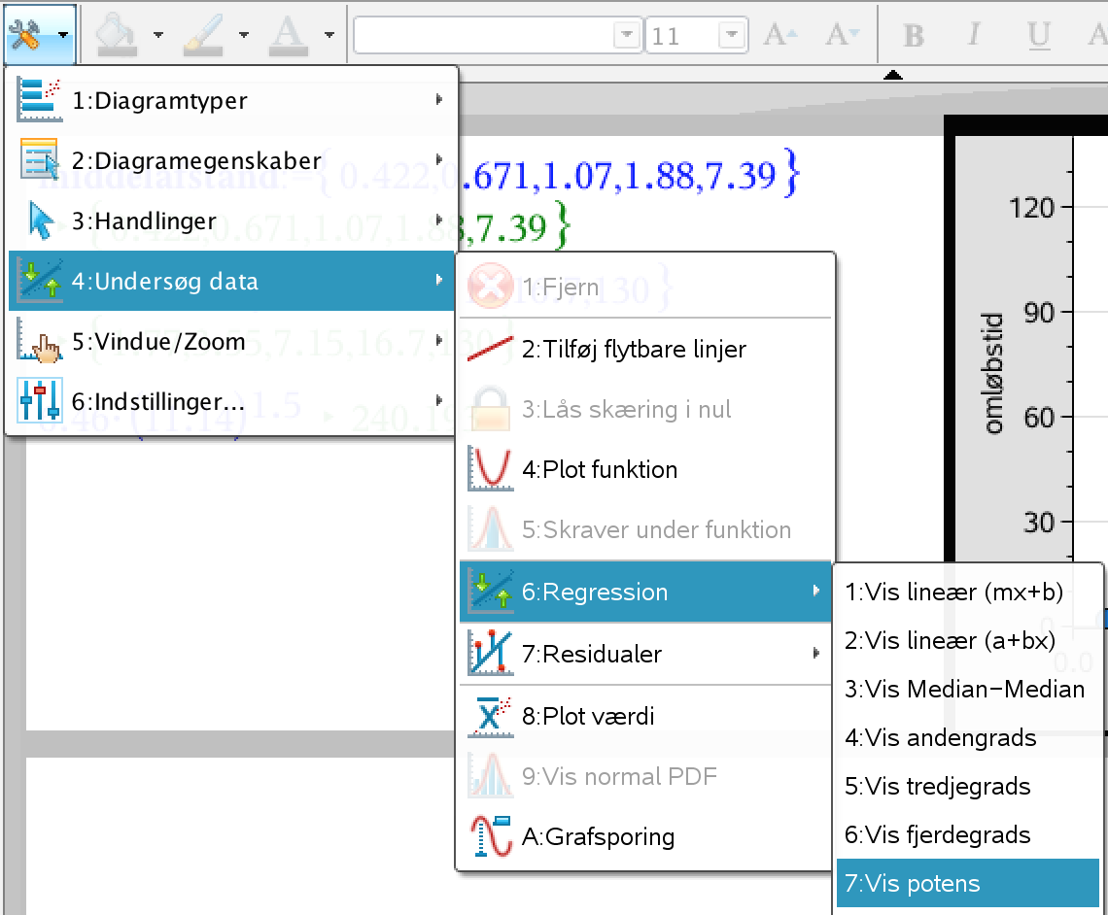Click the Handlinger pointer arrow icon
This screenshot has height=915, width=1108.
tap(40, 220)
